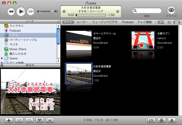The width and height of the screenshot is (182, 125).
Task: Toggle repeat playback
Action: [x=29, y=121]
